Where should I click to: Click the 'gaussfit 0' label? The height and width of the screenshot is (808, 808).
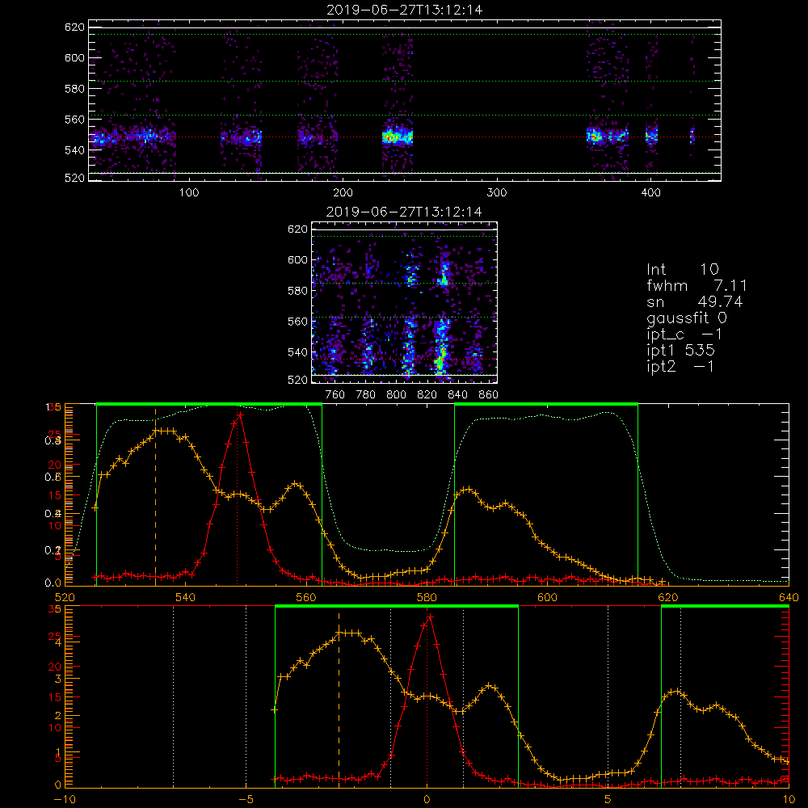[x=687, y=318]
